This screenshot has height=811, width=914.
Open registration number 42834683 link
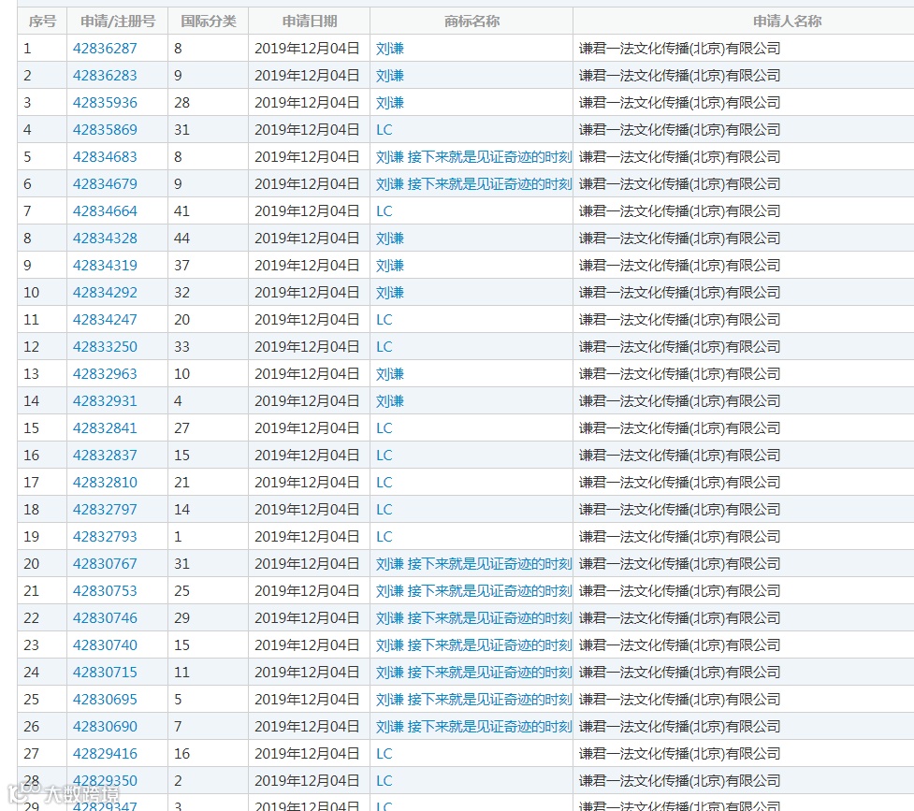(x=105, y=157)
